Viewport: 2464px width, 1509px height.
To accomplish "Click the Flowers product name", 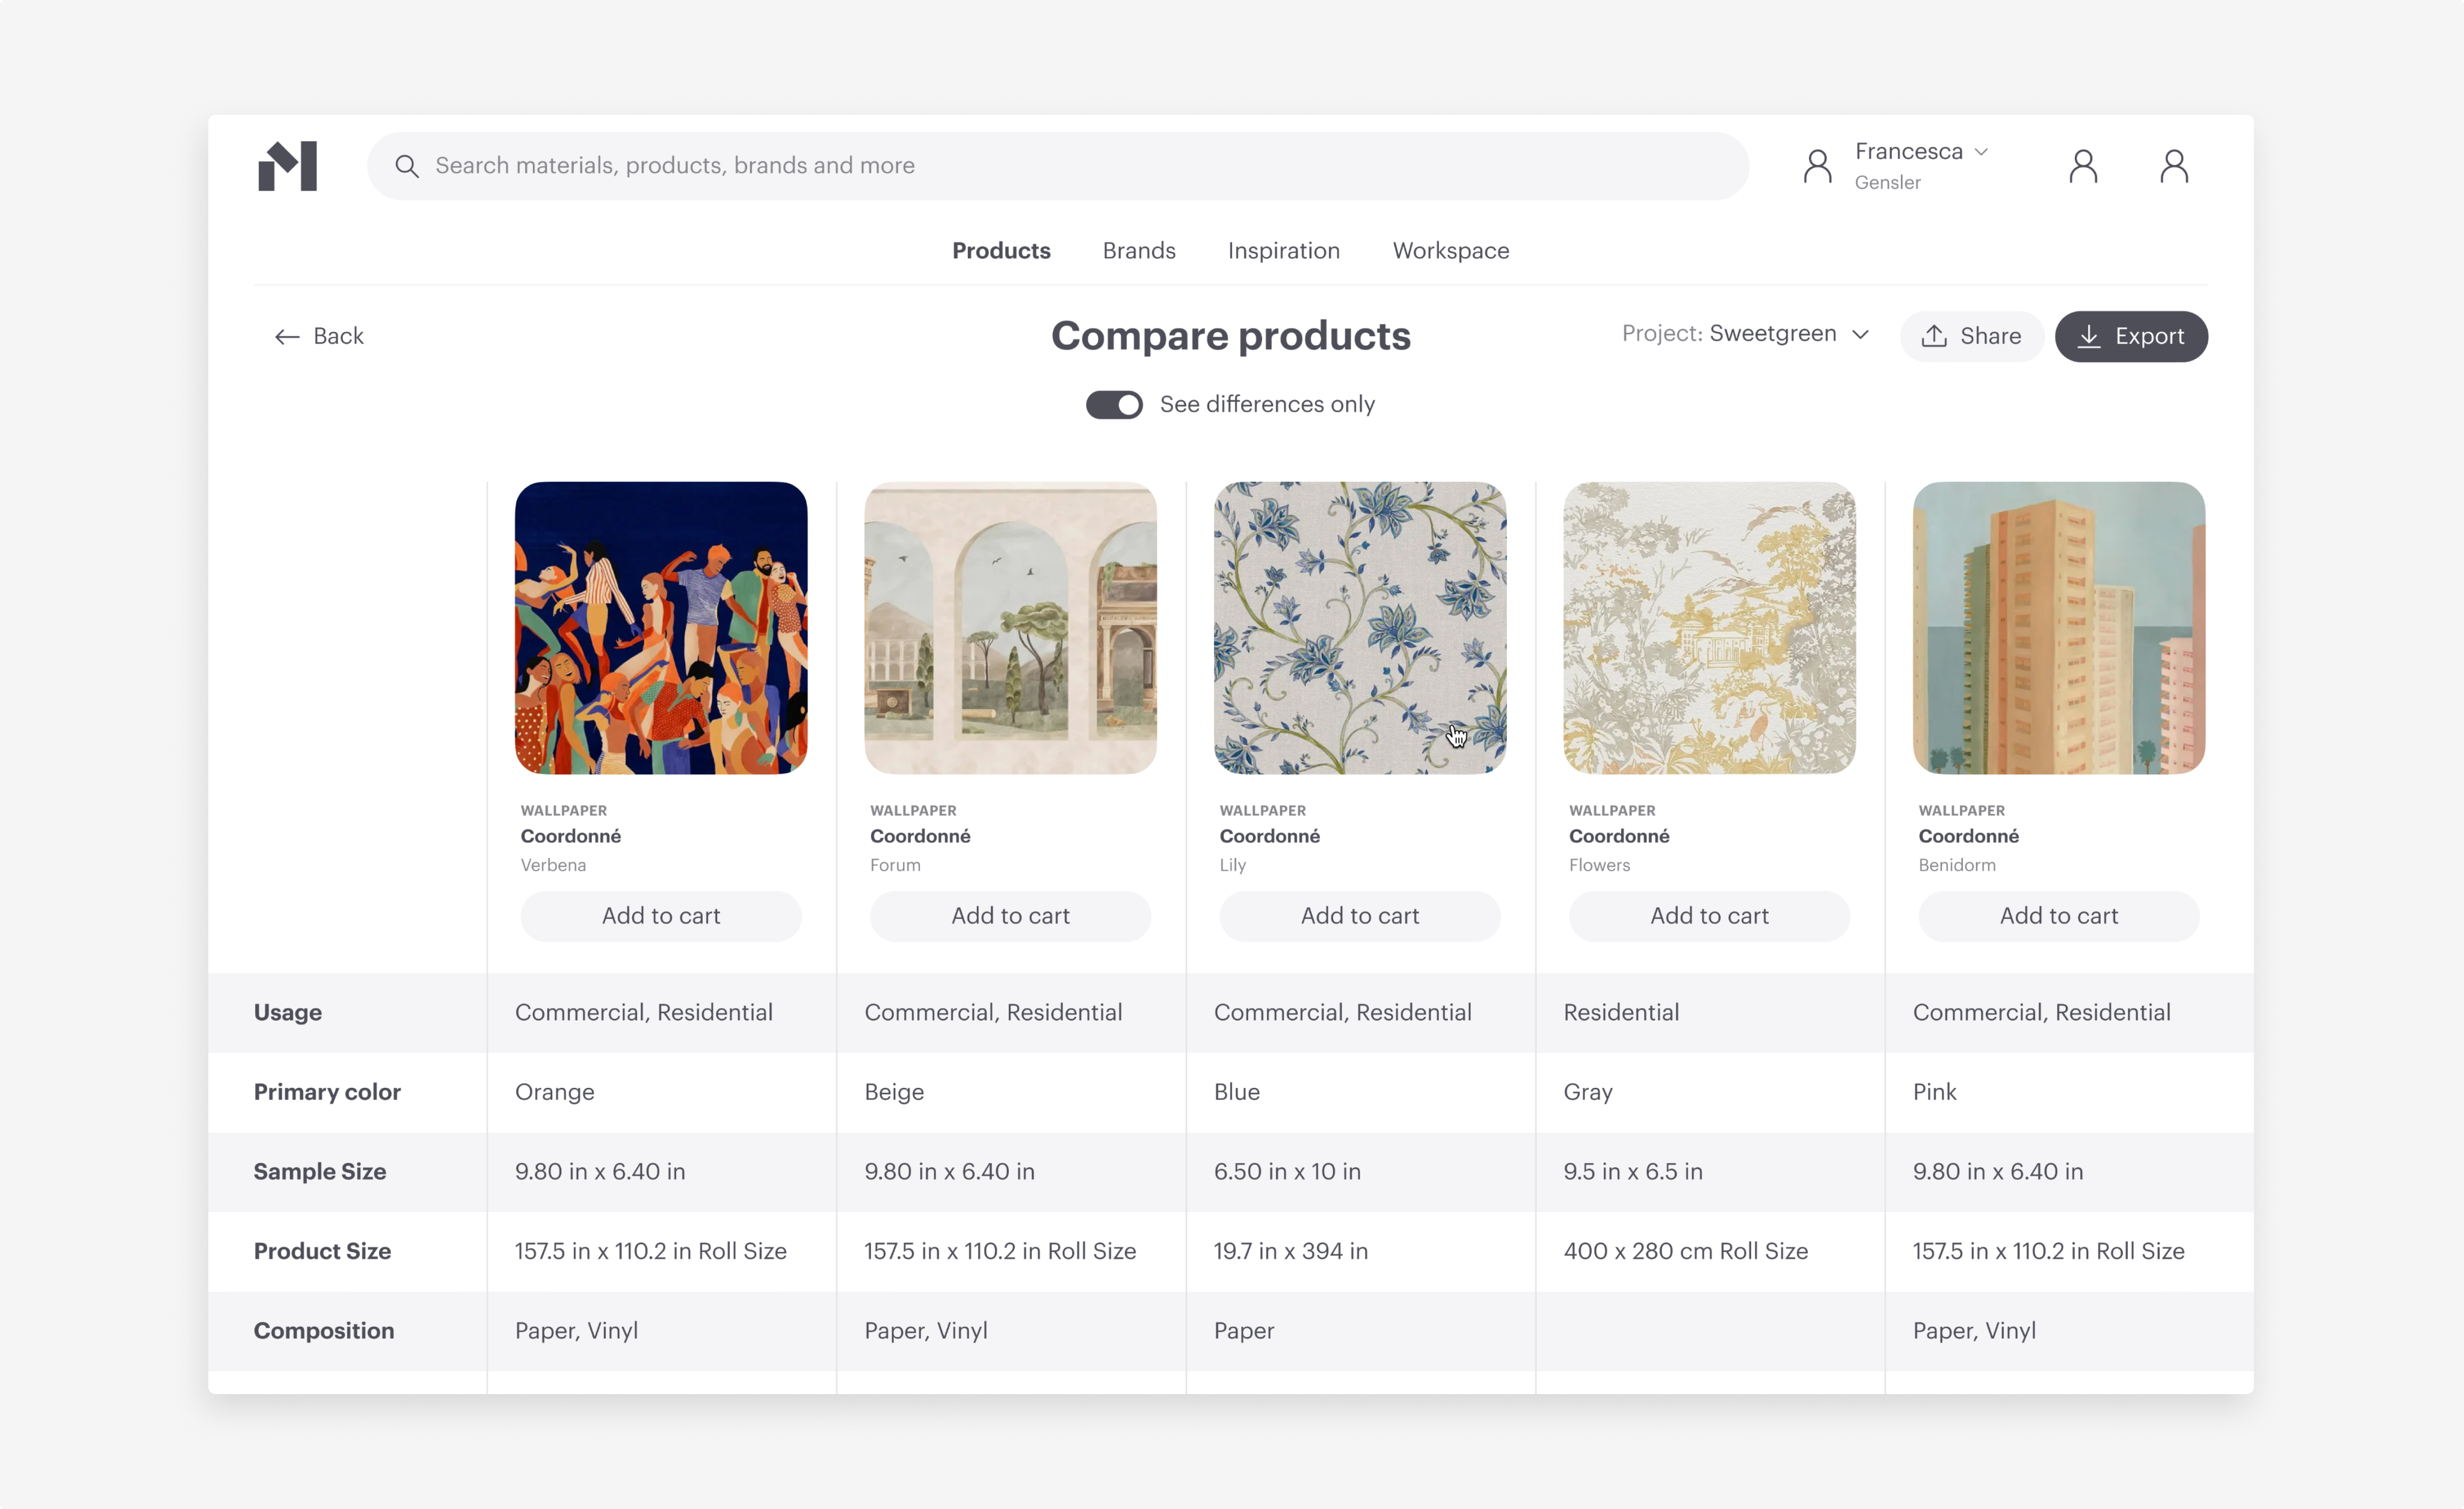I will [x=1599, y=865].
